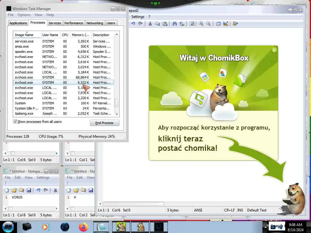Click the 'Default Text' scheme in the status bar

[x=257, y=210]
